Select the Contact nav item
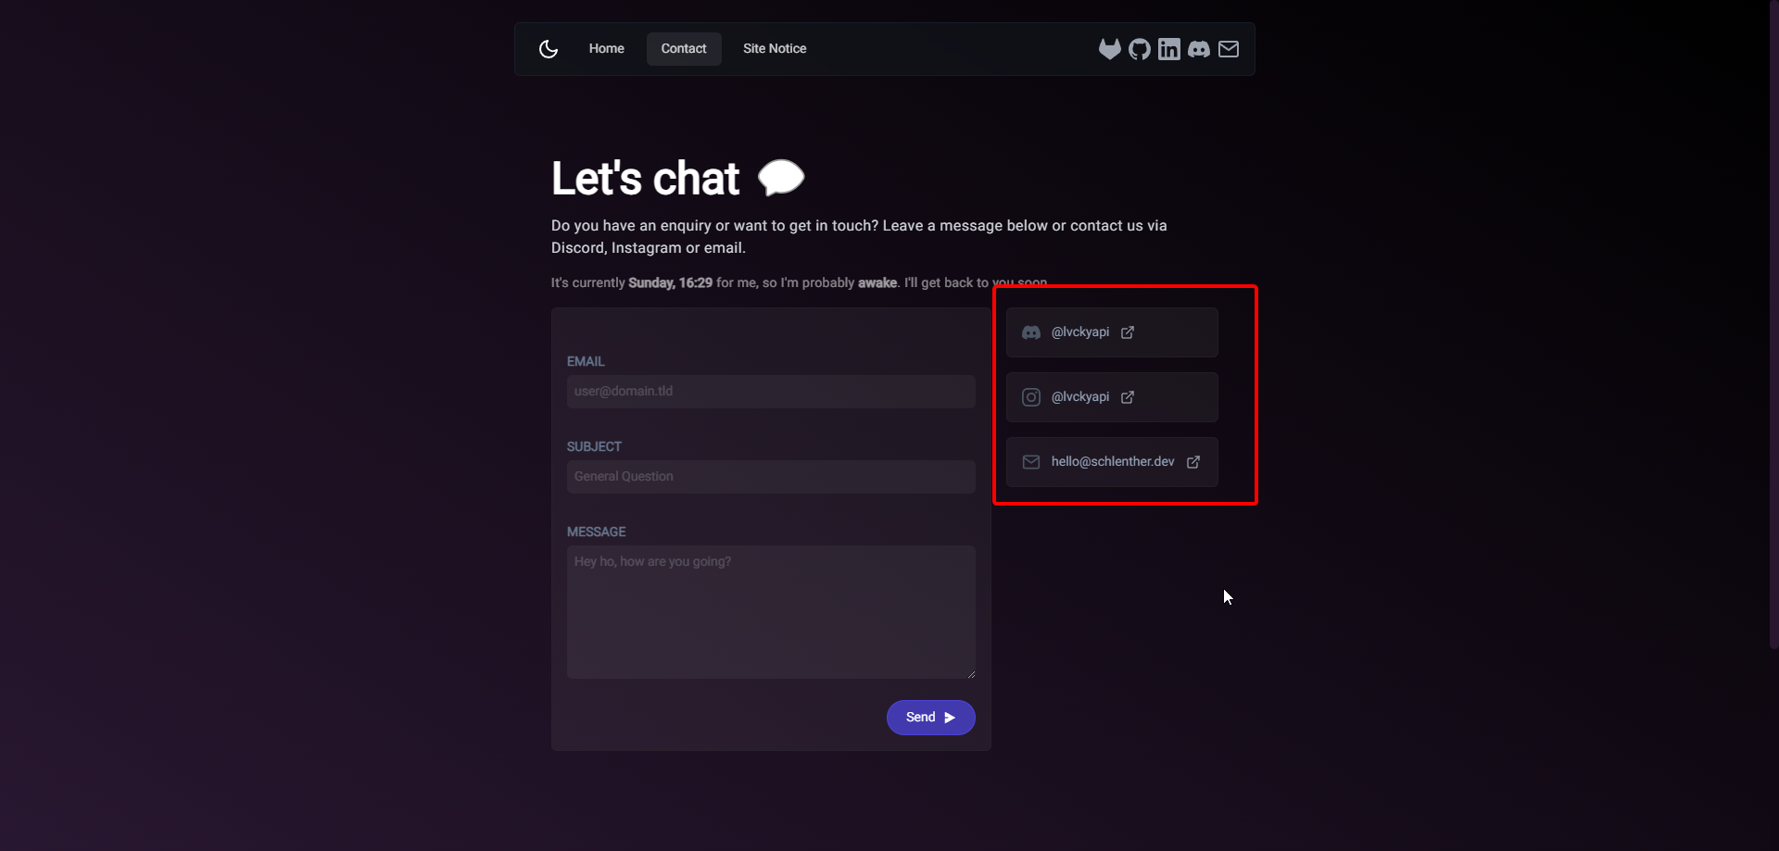Screen dimensions: 1779x851 (684, 49)
